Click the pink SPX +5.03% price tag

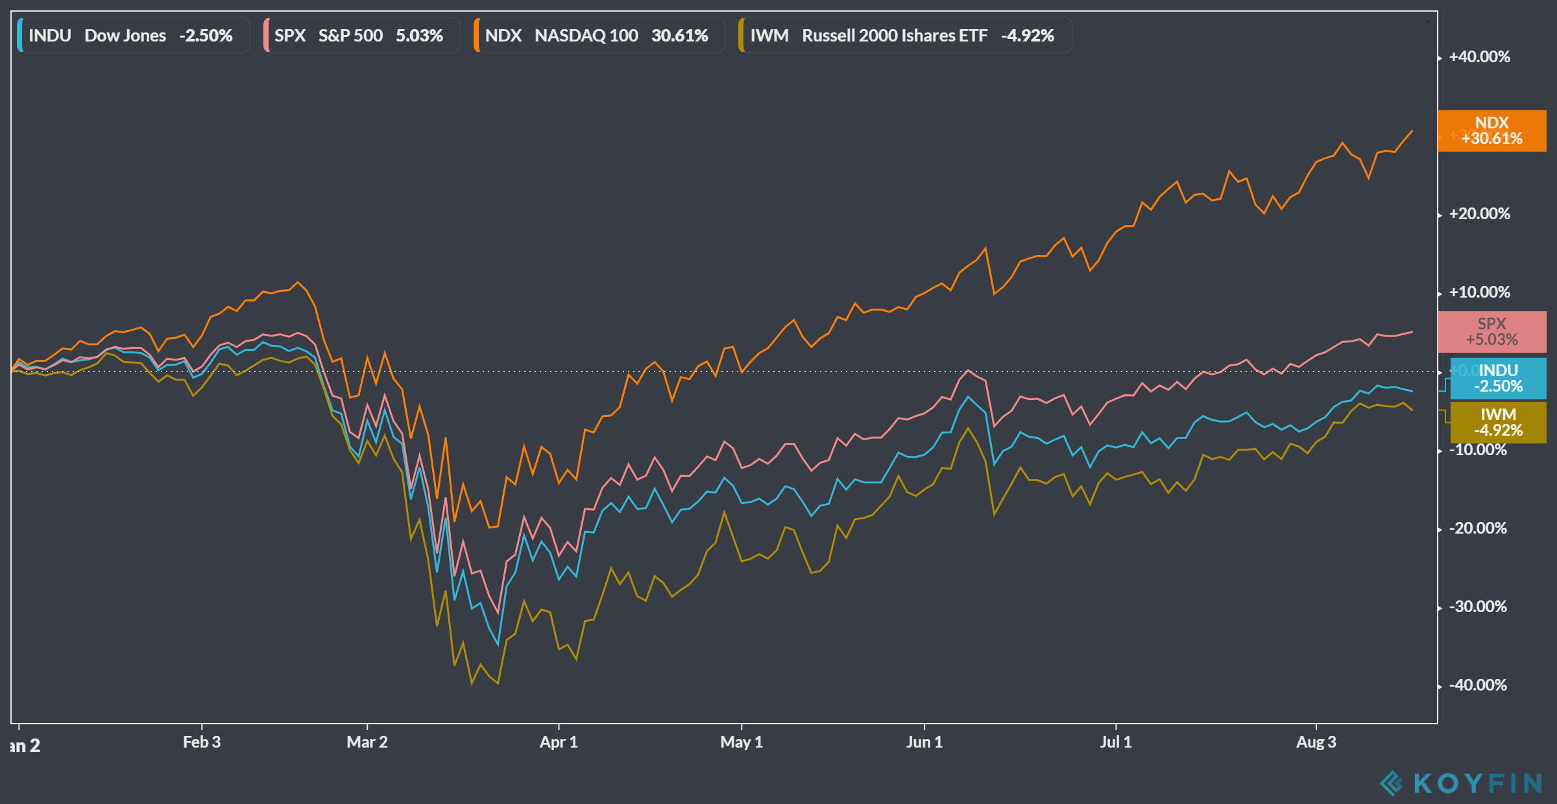[1491, 332]
